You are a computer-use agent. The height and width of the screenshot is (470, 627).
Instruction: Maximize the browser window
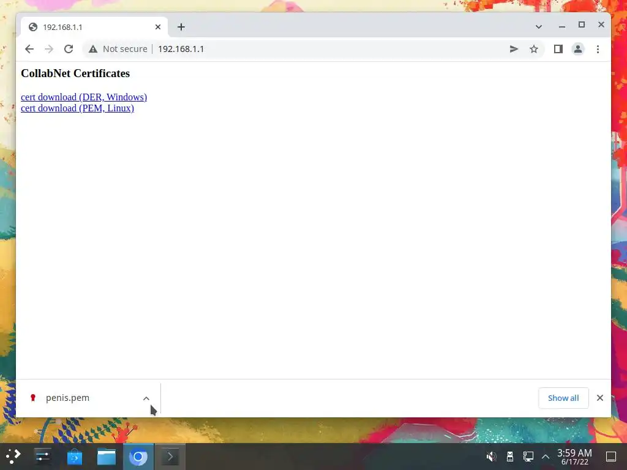tap(582, 24)
